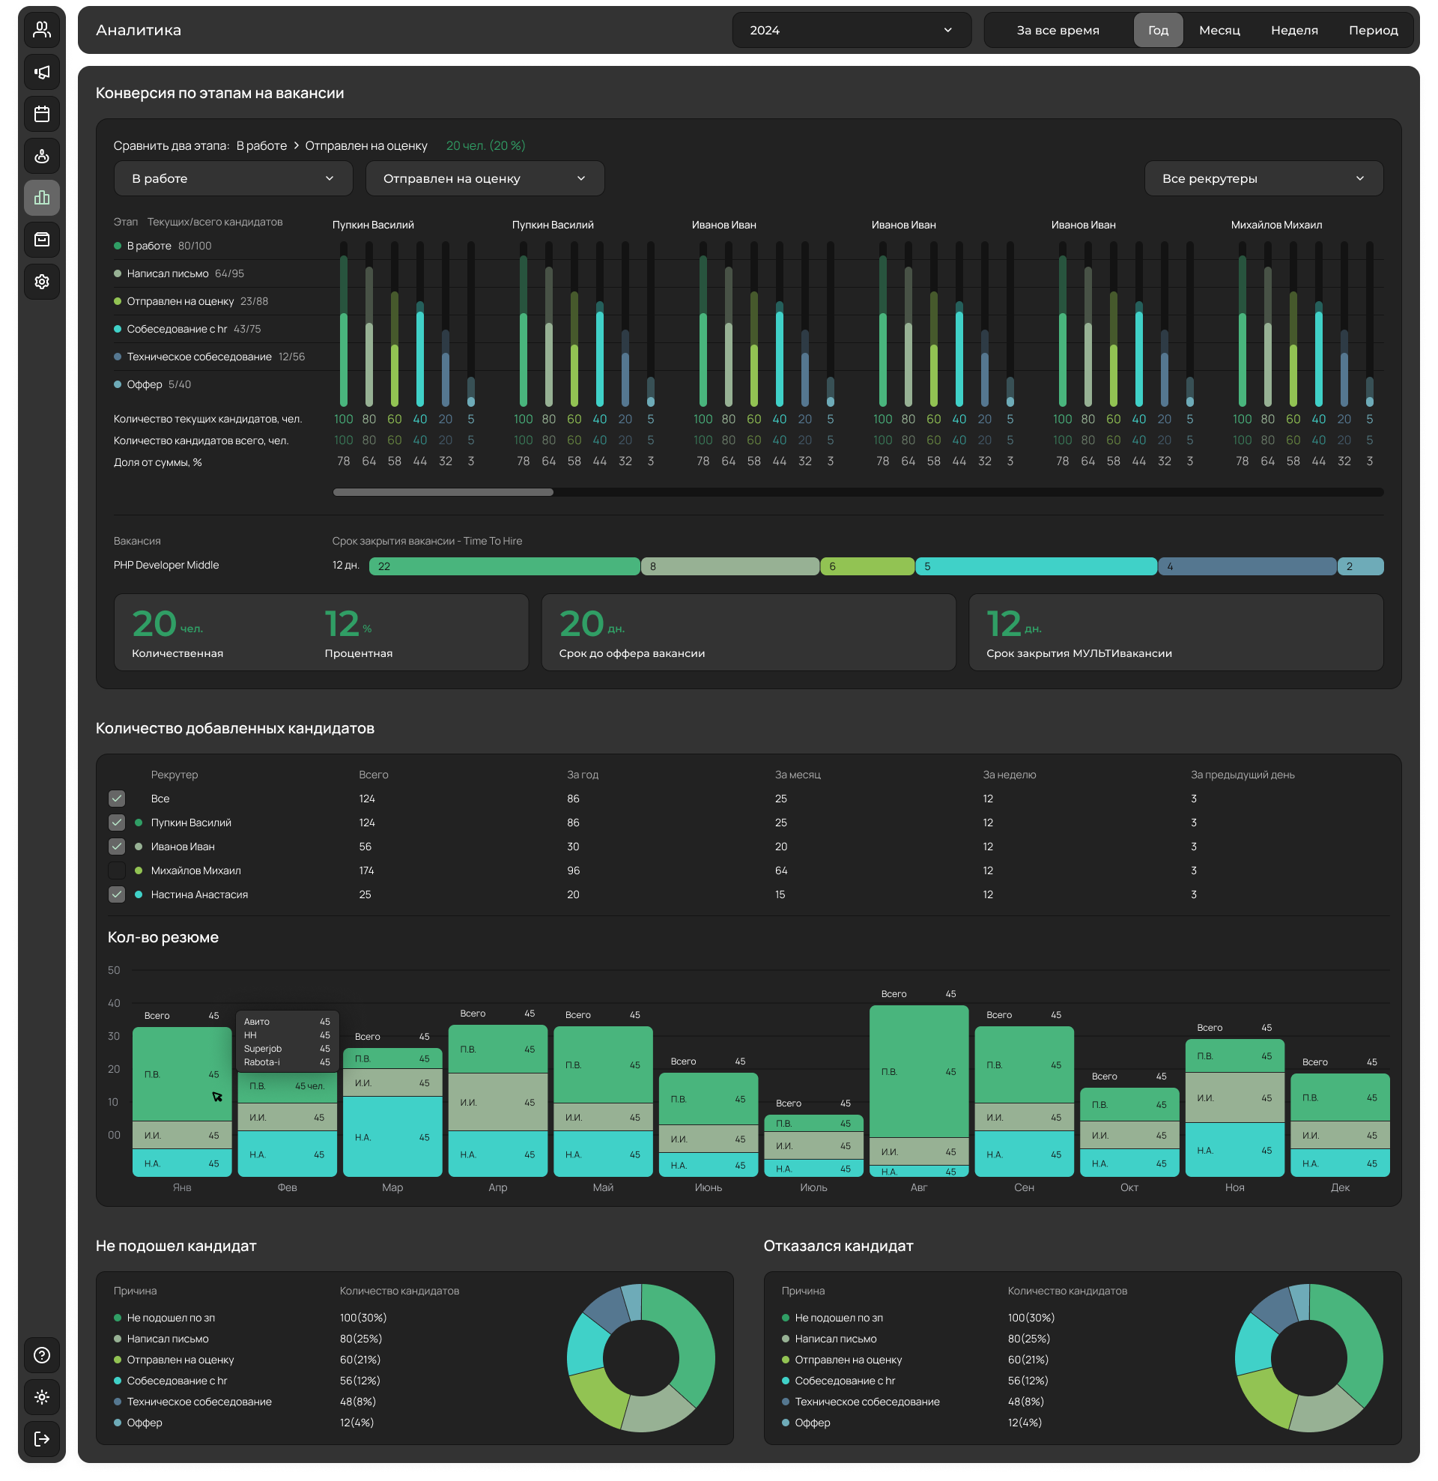Click the horizontal scrollbar under recruiter charts

[x=443, y=492]
